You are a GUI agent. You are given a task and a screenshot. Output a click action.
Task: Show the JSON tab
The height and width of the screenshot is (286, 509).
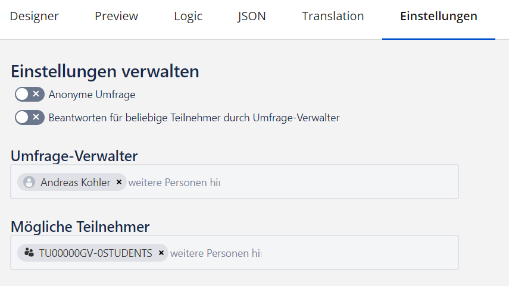[x=251, y=16]
